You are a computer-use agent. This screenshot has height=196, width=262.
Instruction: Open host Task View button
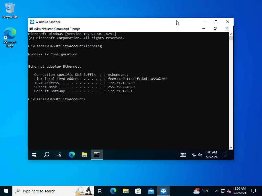tap(100, 191)
